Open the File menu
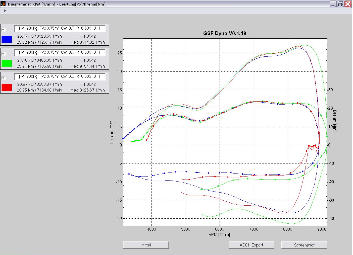 [x=4, y=11]
